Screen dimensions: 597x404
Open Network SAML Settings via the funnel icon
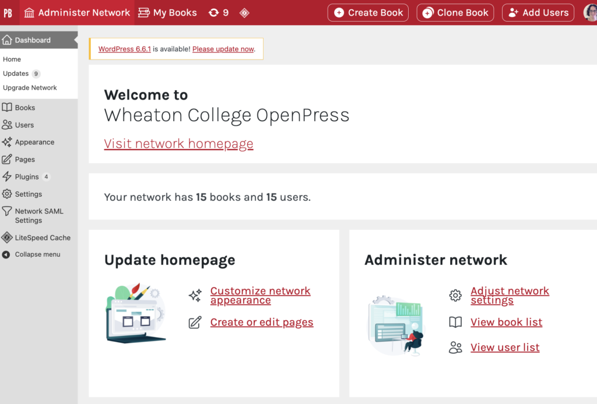coord(8,211)
